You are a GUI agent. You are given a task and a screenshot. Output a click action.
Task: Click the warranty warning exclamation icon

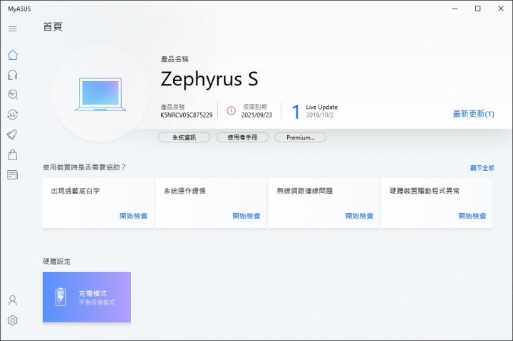pos(231,111)
